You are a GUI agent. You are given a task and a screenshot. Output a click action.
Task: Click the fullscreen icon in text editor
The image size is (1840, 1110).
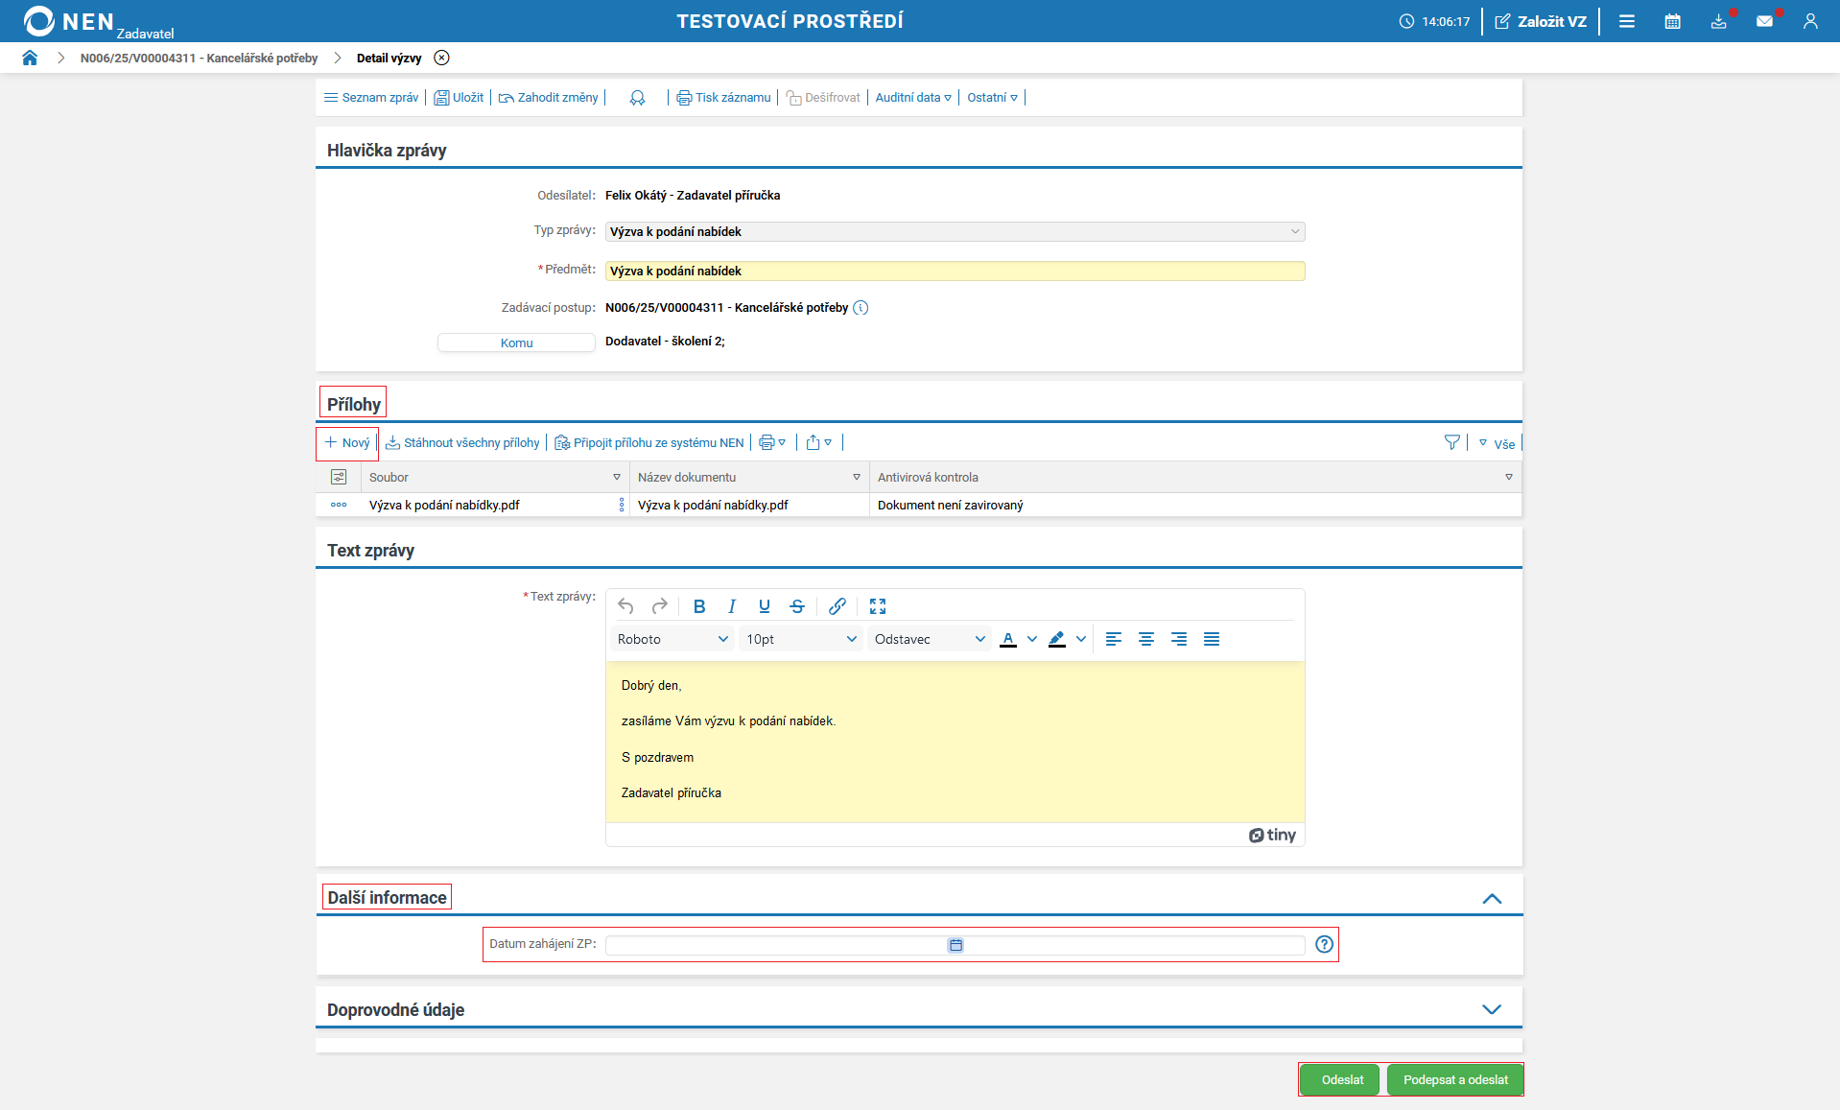(x=877, y=606)
